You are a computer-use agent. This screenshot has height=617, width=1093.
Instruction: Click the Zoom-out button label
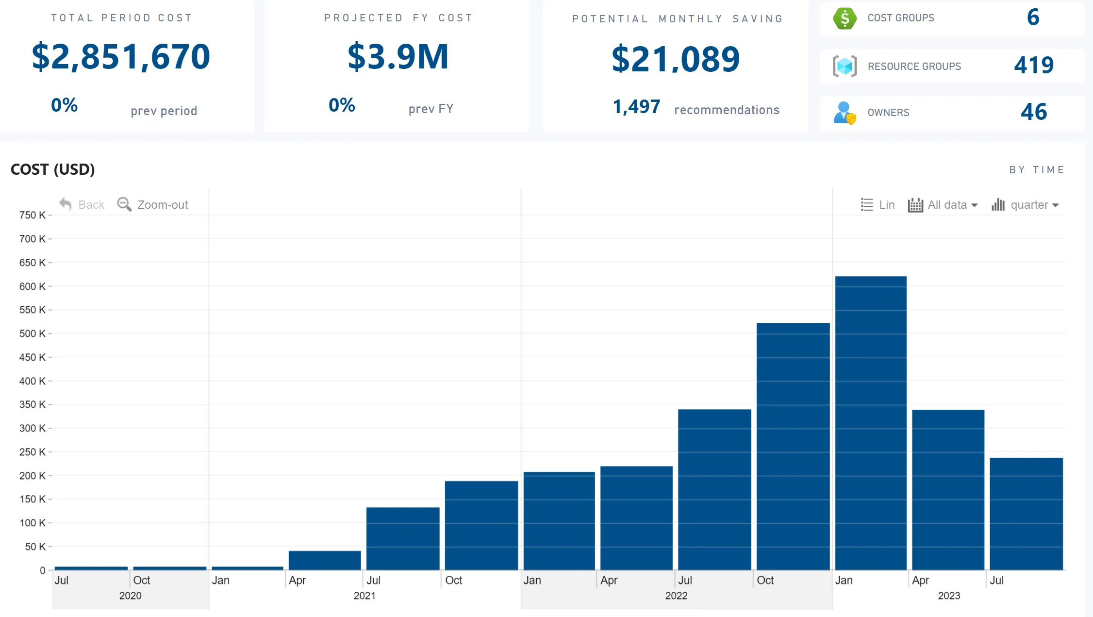pyautogui.click(x=163, y=205)
